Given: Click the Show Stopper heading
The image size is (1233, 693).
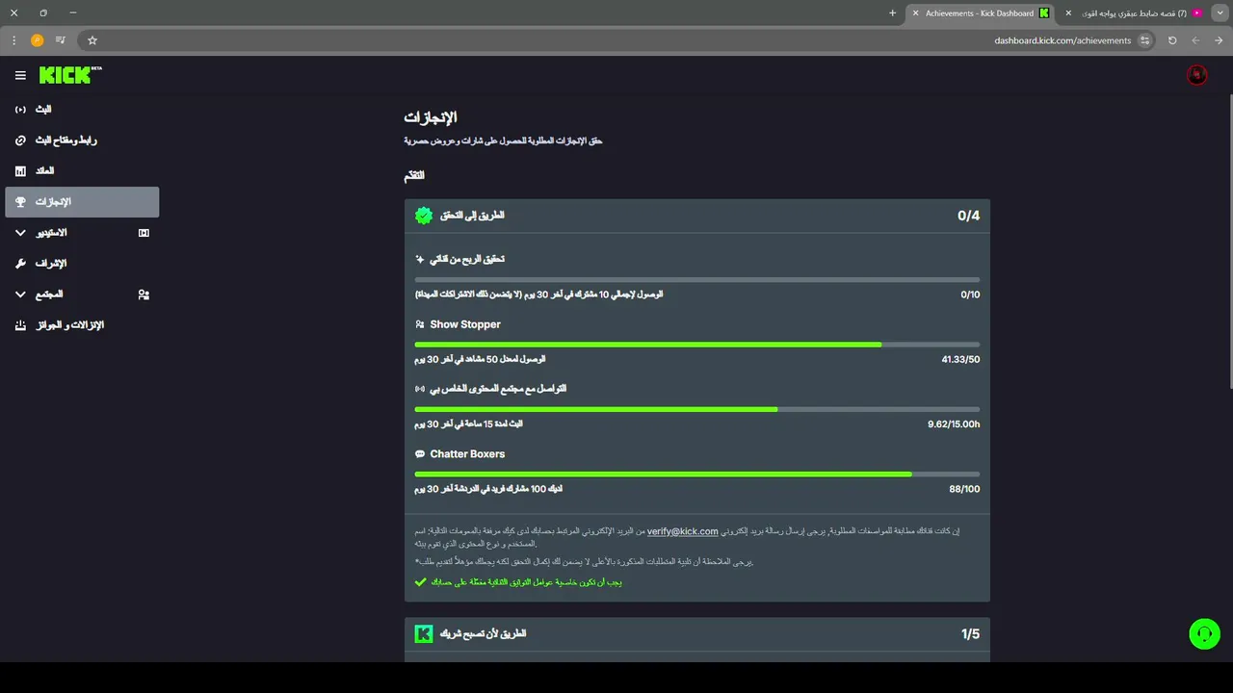Looking at the screenshot, I should (465, 324).
